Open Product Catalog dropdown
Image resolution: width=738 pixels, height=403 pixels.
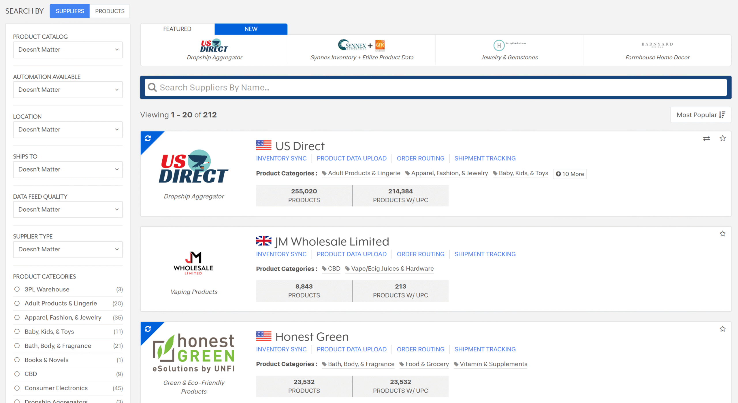(x=68, y=50)
